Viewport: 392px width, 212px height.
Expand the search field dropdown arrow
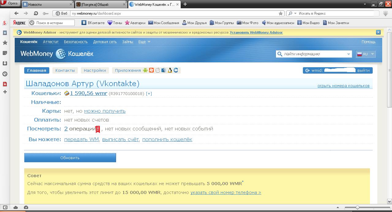pos(349,54)
